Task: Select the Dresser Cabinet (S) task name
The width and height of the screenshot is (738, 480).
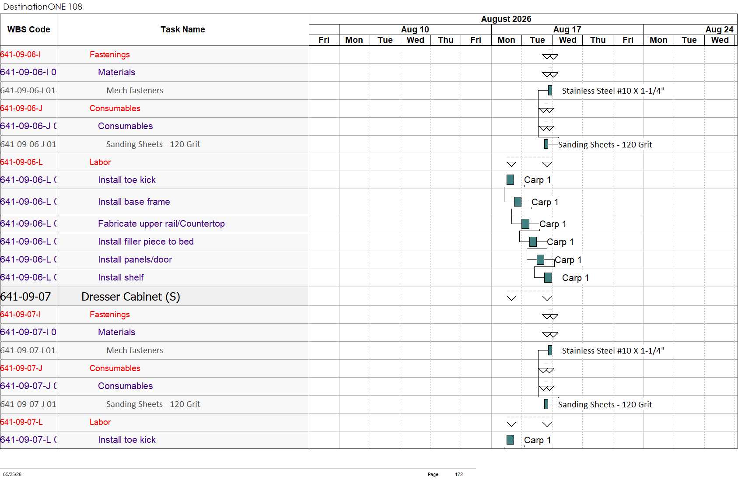Action: point(131,297)
